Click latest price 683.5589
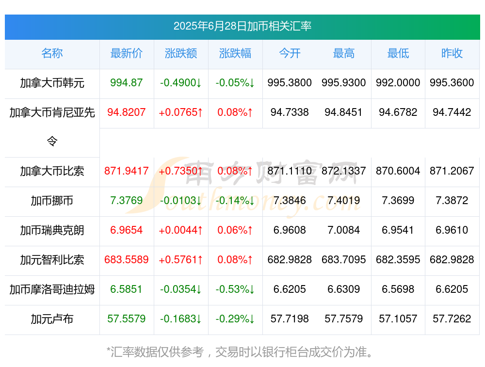Viewport: 485px width, 367px height. tap(127, 259)
